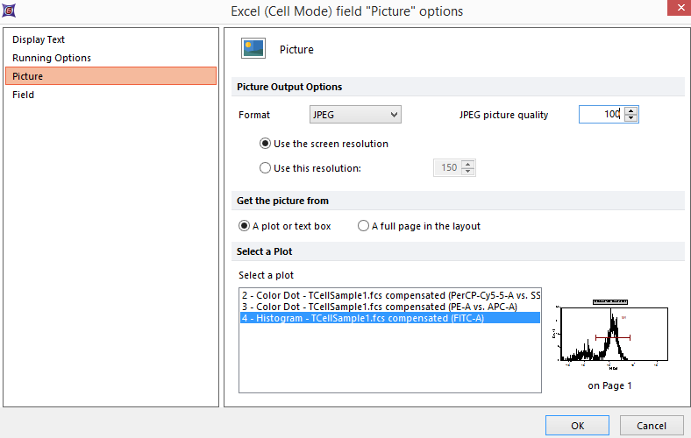
Task: Switch to the Running Options page
Action: (52, 58)
